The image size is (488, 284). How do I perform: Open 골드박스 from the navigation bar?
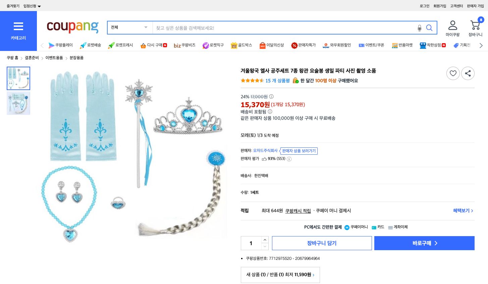tap(241, 45)
